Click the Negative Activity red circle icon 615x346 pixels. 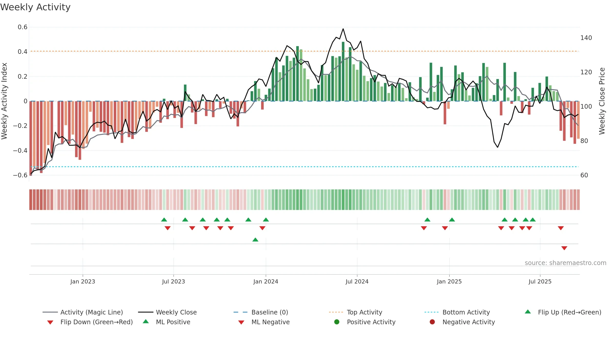coord(432,322)
